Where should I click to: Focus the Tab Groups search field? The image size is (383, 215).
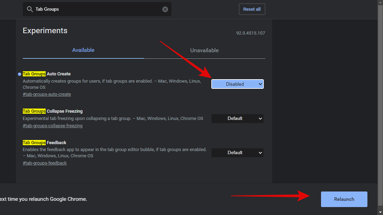[x=98, y=9]
